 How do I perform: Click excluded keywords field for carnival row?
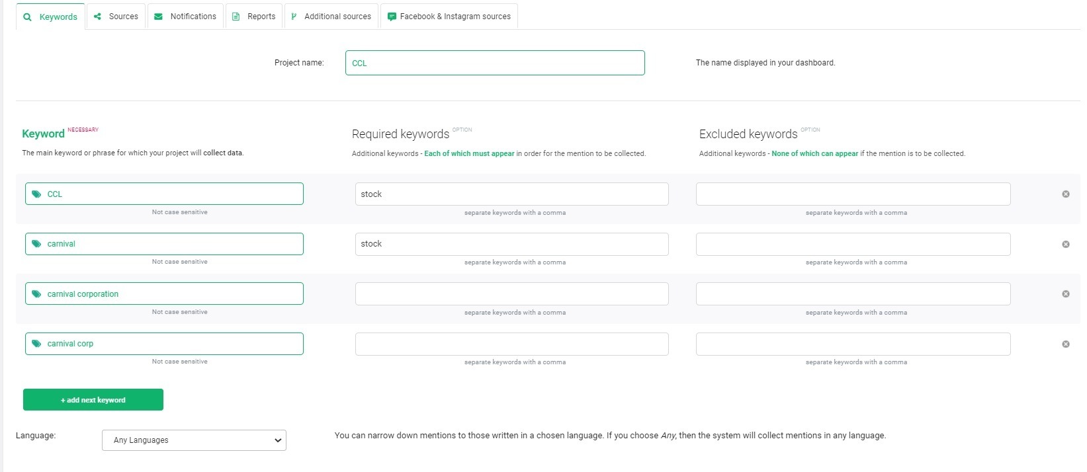pos(853,244)
